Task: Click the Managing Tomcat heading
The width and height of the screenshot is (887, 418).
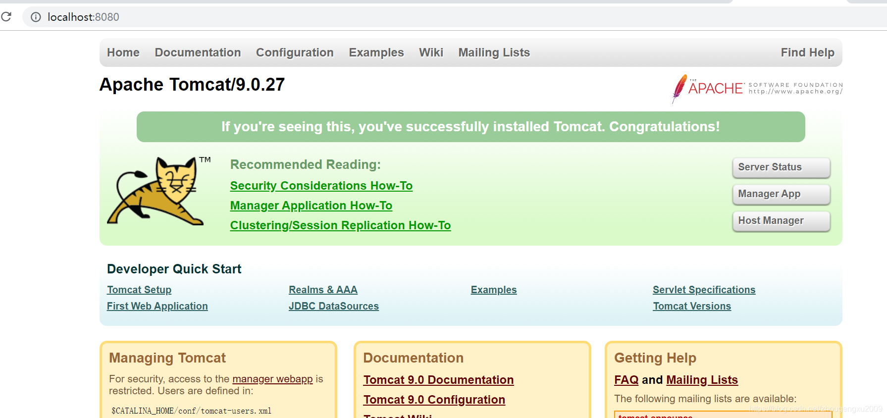Action: click(x=167, y=358)
